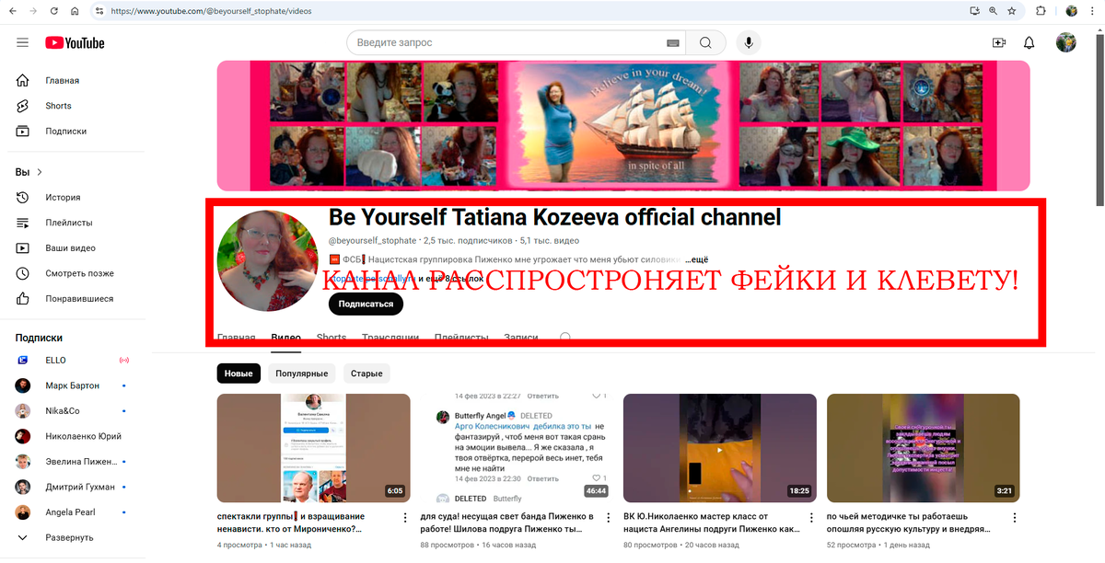Open options for the 6:05 video

(x=406, y=518)
